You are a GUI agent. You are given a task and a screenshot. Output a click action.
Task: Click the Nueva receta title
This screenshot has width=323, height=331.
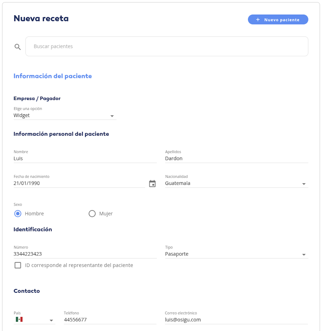coord(41,18)
